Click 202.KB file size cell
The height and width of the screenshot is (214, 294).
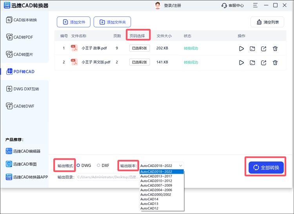coord(162,48)
